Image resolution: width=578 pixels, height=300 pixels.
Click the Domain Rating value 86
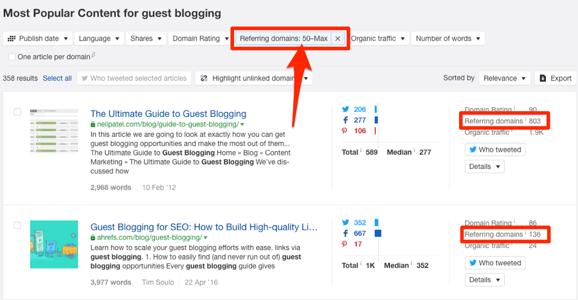click(x=532, y=223)
